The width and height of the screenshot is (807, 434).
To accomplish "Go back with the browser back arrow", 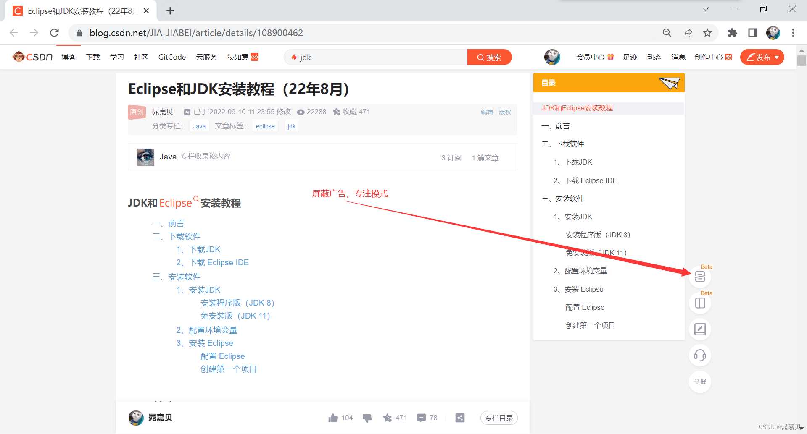I will click(14, 33).
